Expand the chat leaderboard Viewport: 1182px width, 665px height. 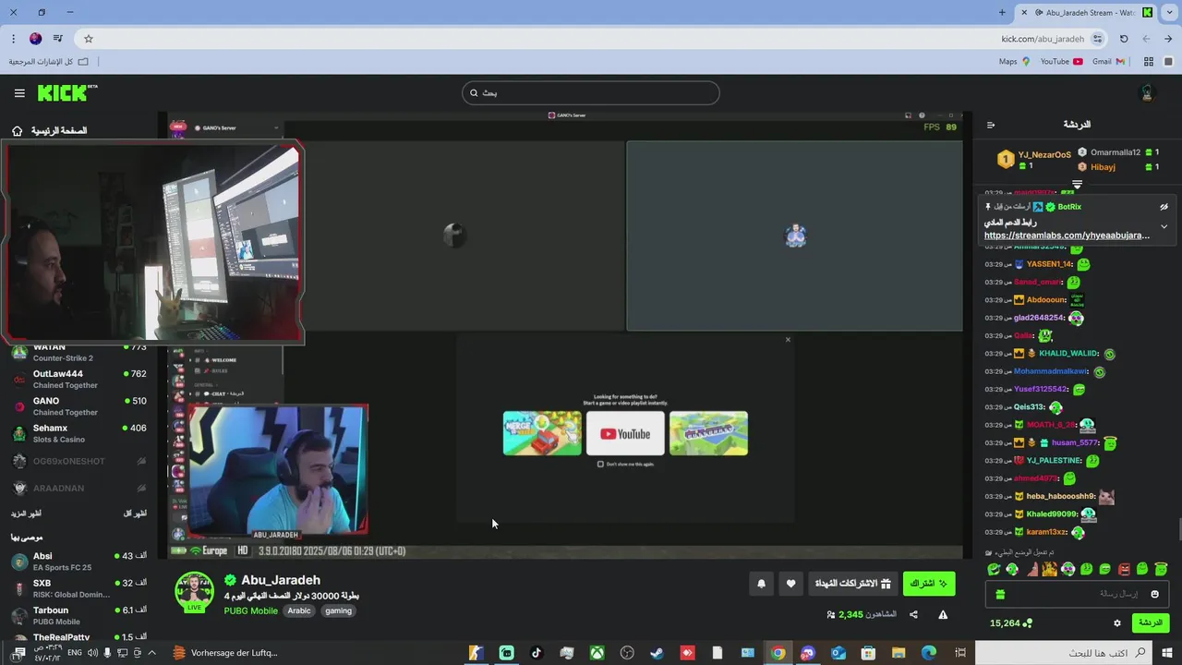[1077, 185]
